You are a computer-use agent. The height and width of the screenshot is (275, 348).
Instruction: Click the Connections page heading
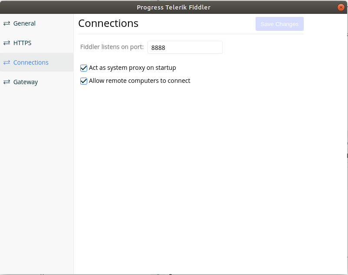(x=108, y=23)
